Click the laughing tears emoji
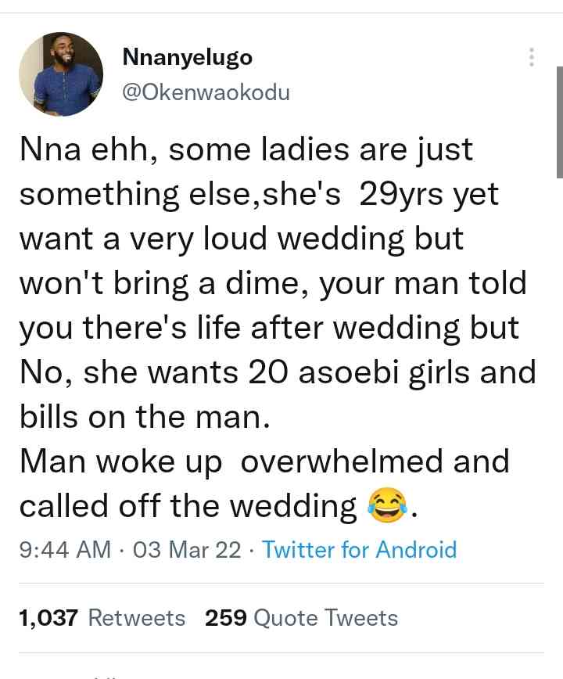This screenshot has width=563, height=679. click(x=387, y=505)
